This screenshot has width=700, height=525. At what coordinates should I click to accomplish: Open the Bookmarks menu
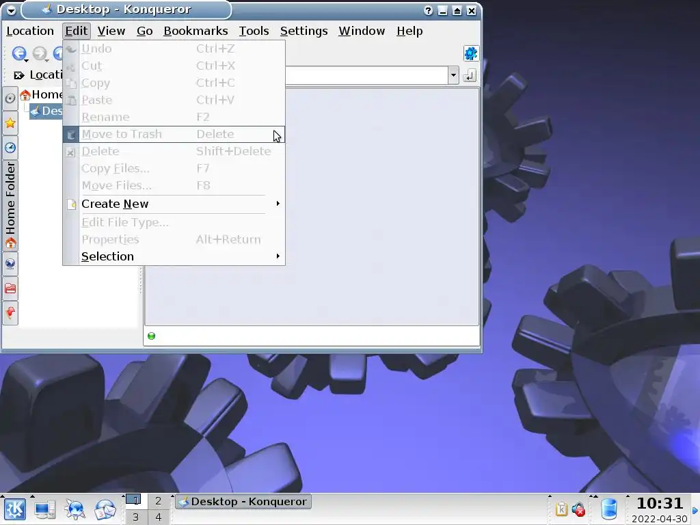pyautogui.click(x=196, y=31)
